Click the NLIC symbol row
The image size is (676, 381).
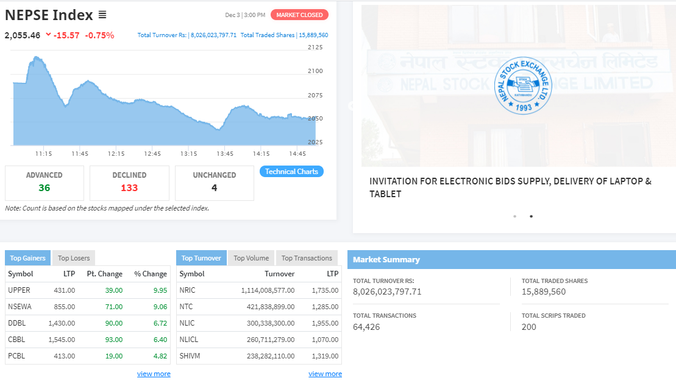259,323
